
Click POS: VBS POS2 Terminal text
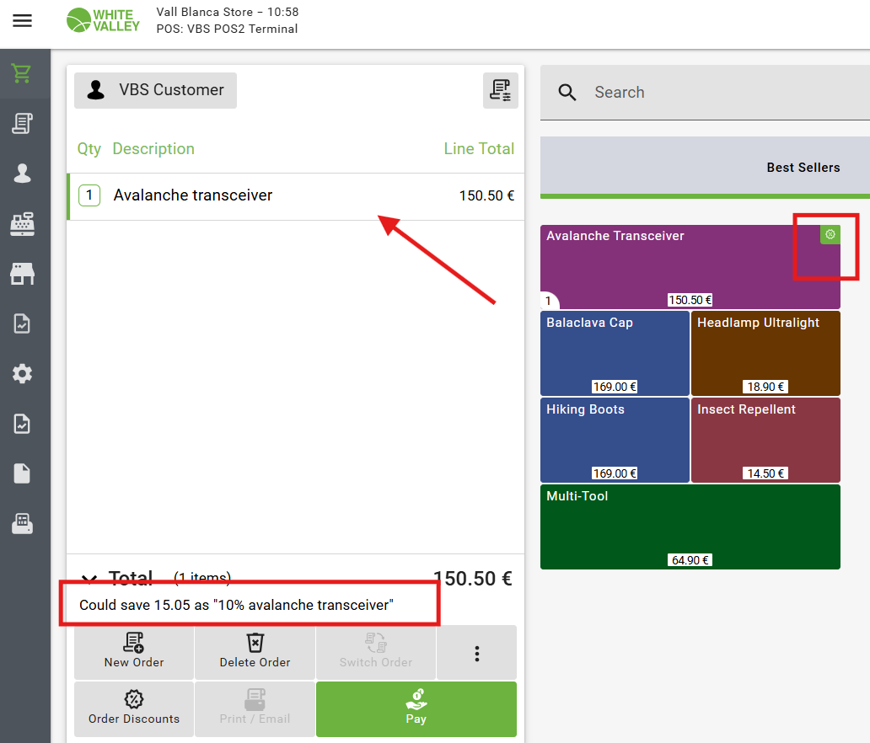click(x=227, y=29)
